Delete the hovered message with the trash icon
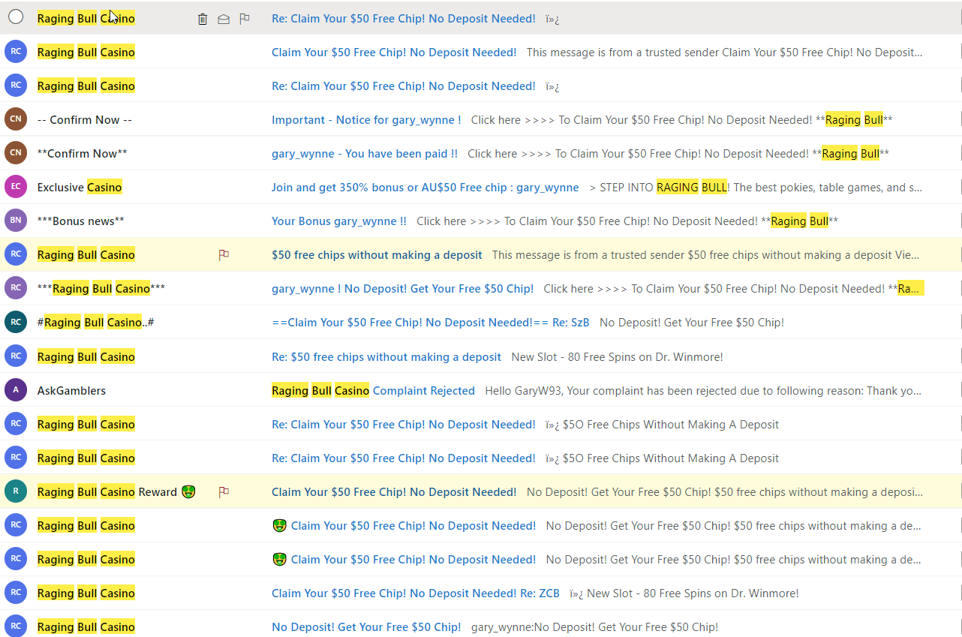Screen dimensions: 962x637 coord(203,19)
